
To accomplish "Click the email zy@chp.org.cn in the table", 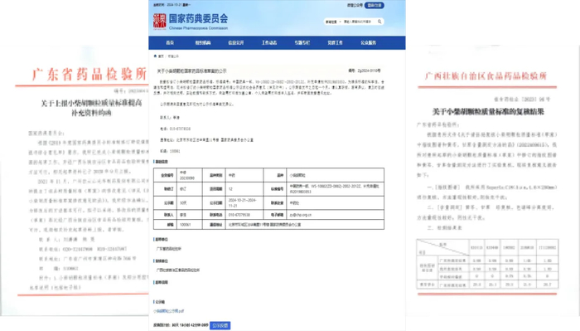I will [300, 215].
